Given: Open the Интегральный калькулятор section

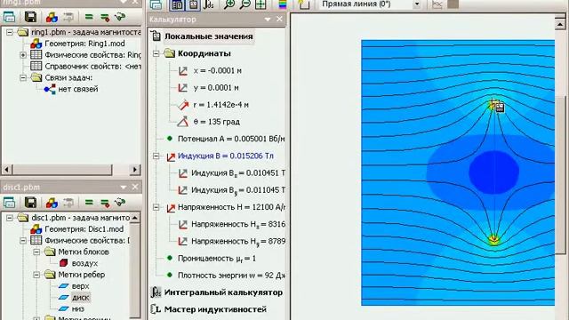Looking at the screenshot, I should [x=223, y=292].
